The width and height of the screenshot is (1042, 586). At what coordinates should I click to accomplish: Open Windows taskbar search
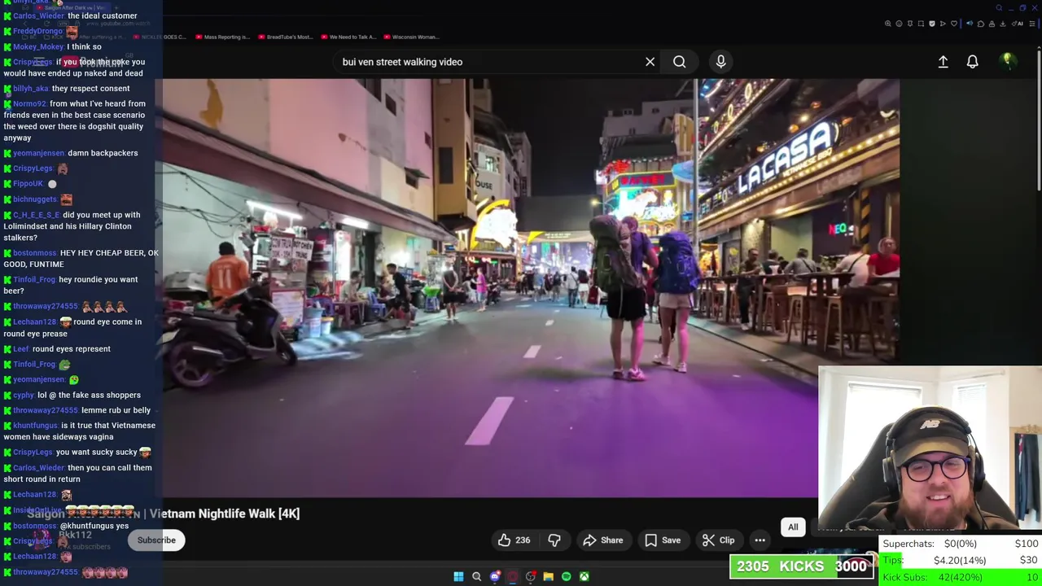click(477, 576)
